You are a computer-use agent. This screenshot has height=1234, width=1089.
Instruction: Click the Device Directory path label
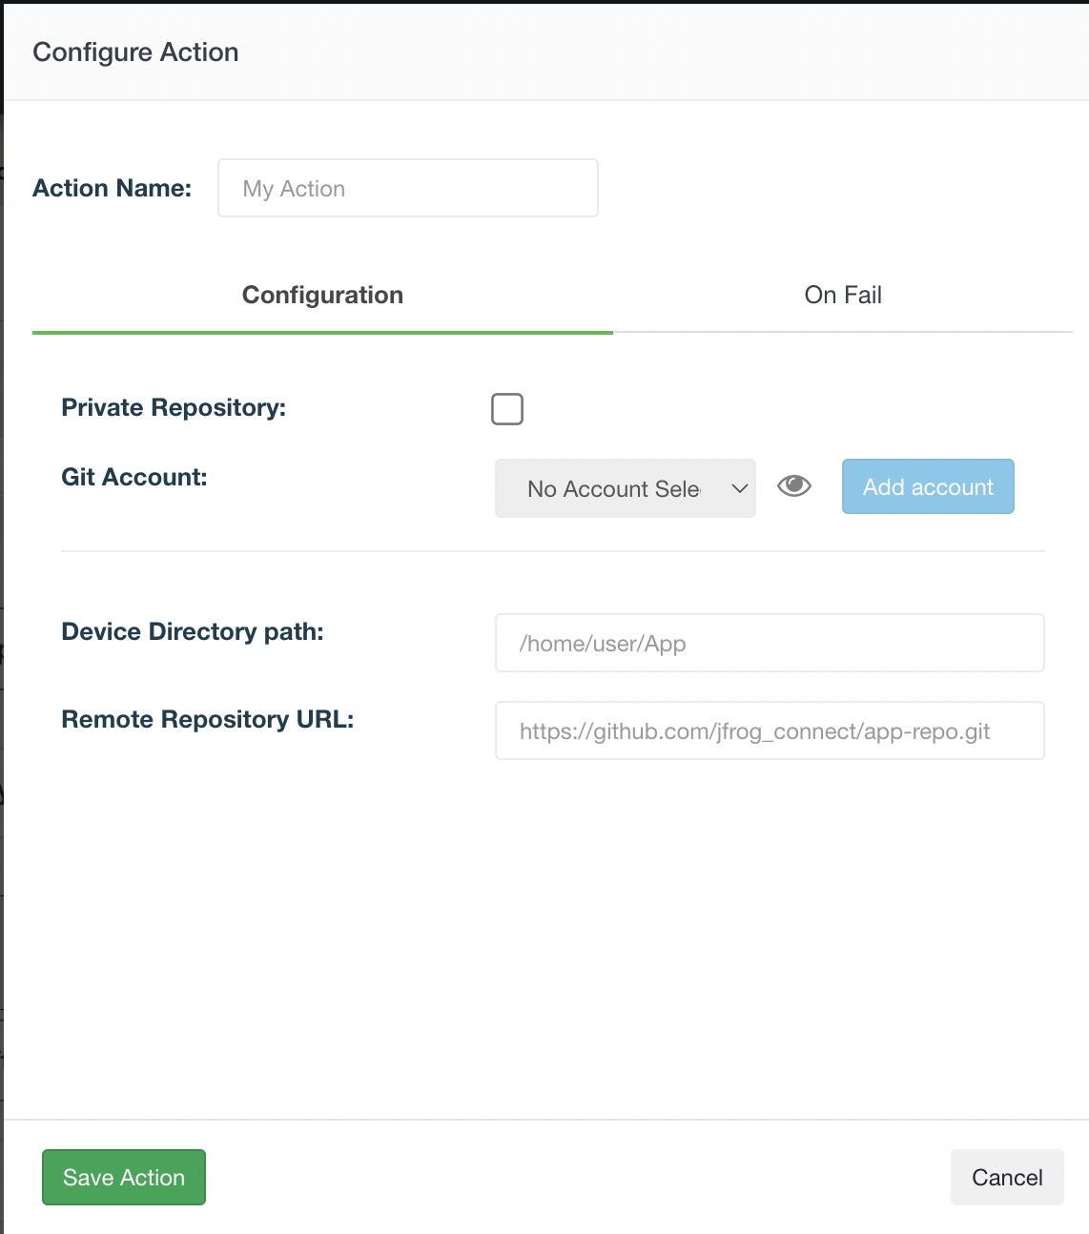click(x=193, y=631)
